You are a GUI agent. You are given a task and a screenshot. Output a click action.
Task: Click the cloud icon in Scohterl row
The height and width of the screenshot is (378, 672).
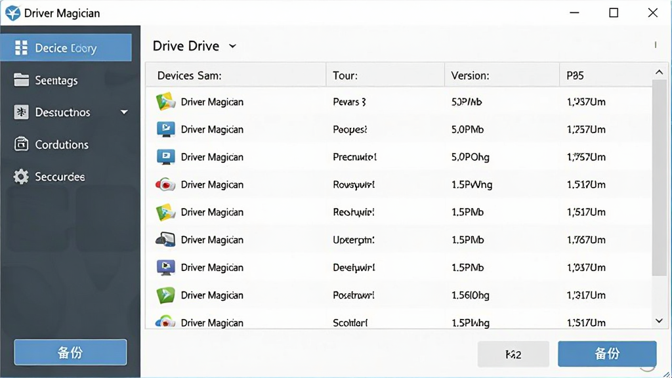[x=165, y=322]
